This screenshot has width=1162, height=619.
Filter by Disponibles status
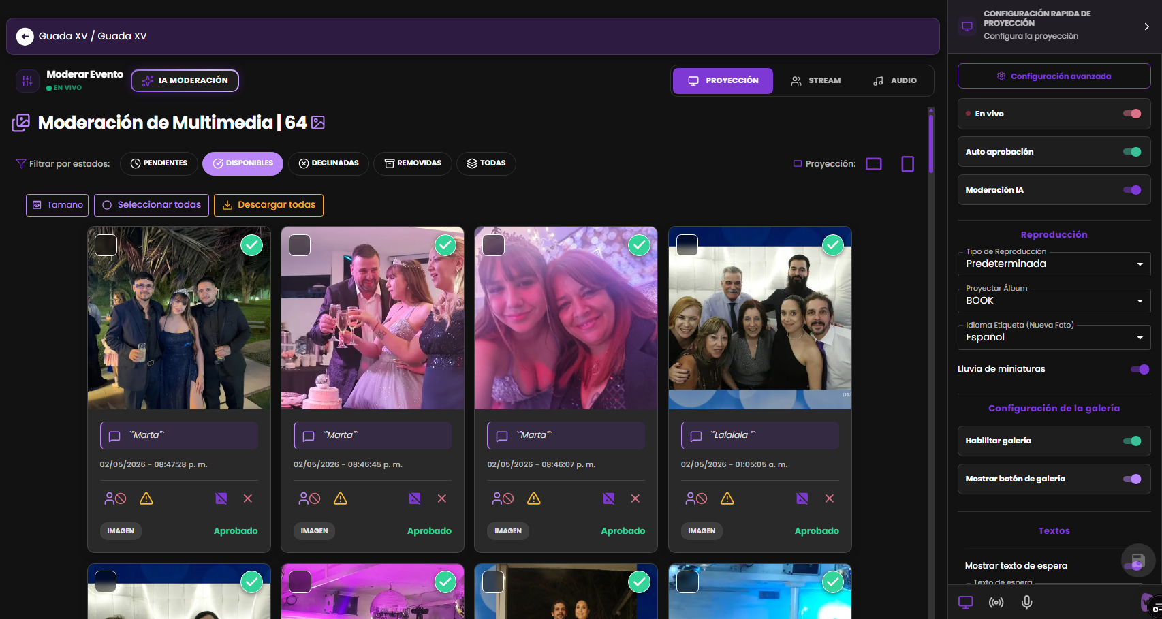pyautogui.click(x=242, y=163)
